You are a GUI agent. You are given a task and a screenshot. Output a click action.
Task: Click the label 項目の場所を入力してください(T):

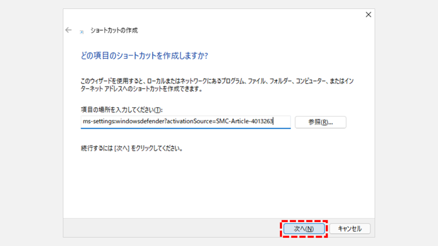(x=121, y=110)
